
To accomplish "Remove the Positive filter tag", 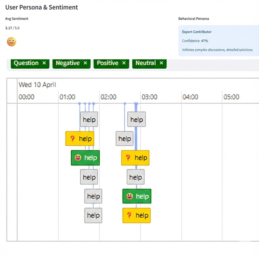I will pyautogui.click(x=124, y=63).
